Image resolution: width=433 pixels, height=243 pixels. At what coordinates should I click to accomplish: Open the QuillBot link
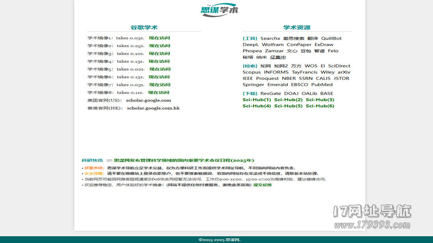(331, 39)
